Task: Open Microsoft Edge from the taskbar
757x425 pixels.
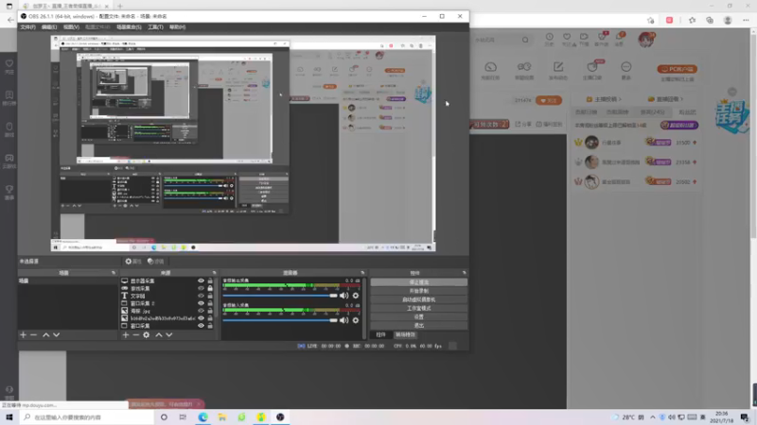Action: 202,417
